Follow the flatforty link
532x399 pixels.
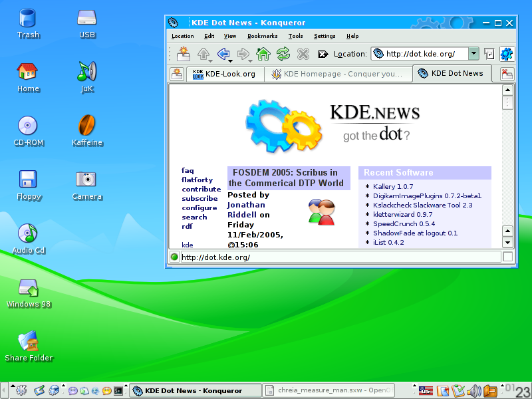click(197, 180)
